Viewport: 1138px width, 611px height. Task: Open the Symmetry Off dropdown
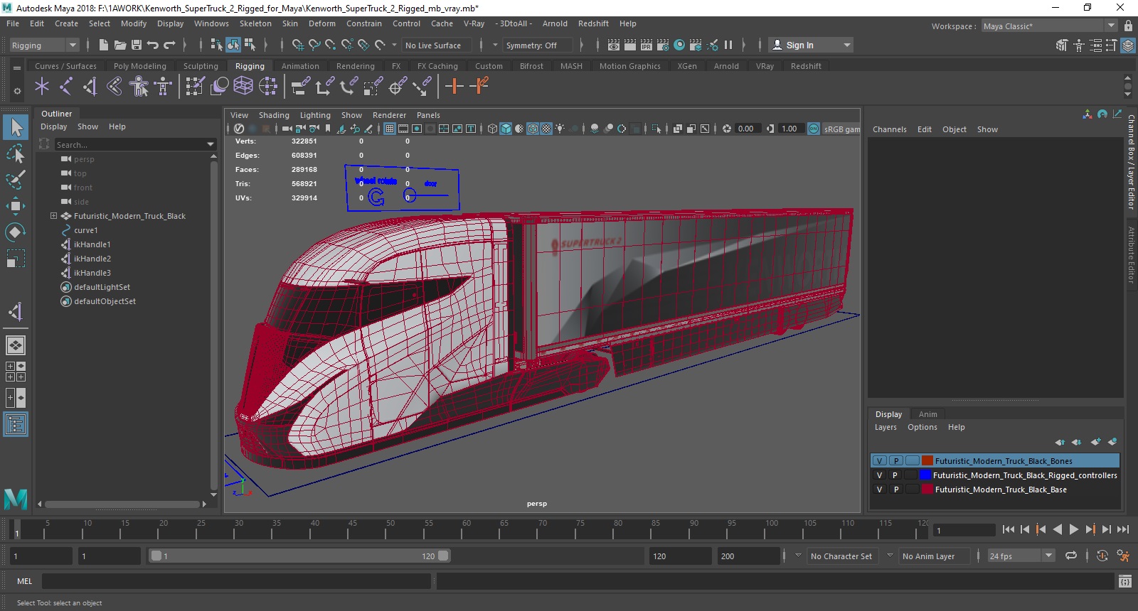[x=538, y=45]
